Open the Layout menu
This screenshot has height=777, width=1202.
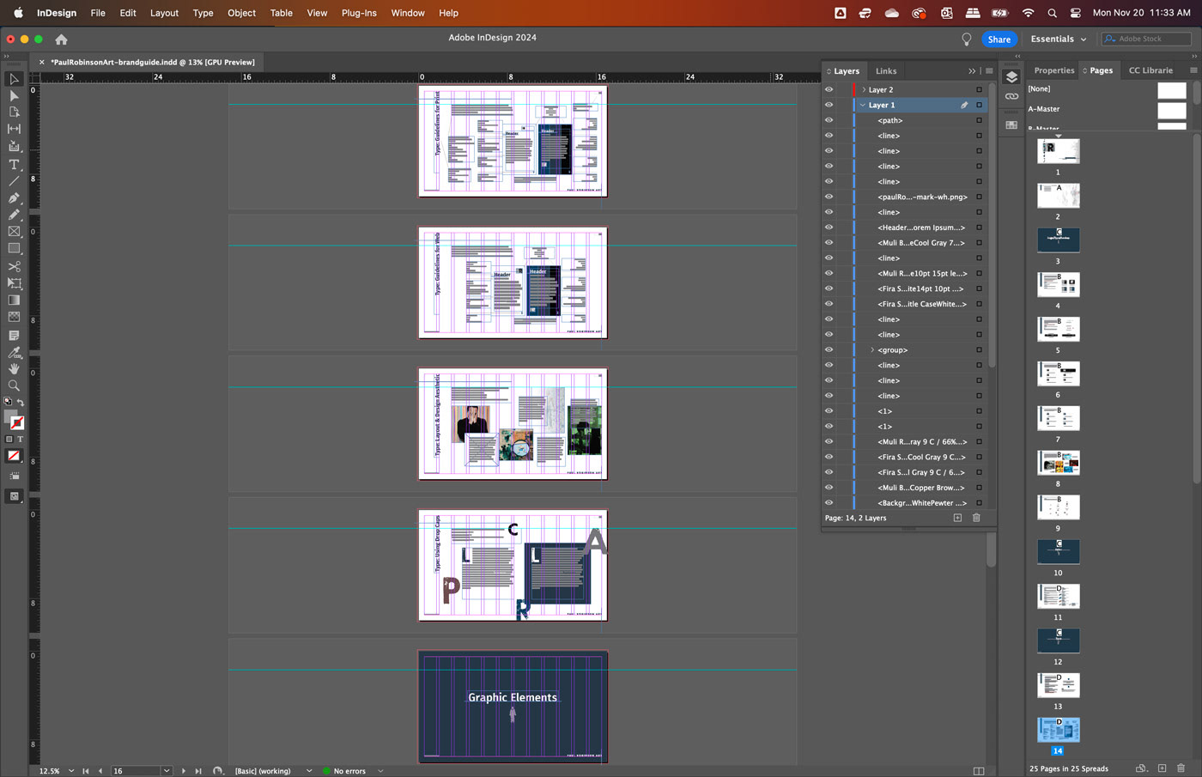coord(164,13)
